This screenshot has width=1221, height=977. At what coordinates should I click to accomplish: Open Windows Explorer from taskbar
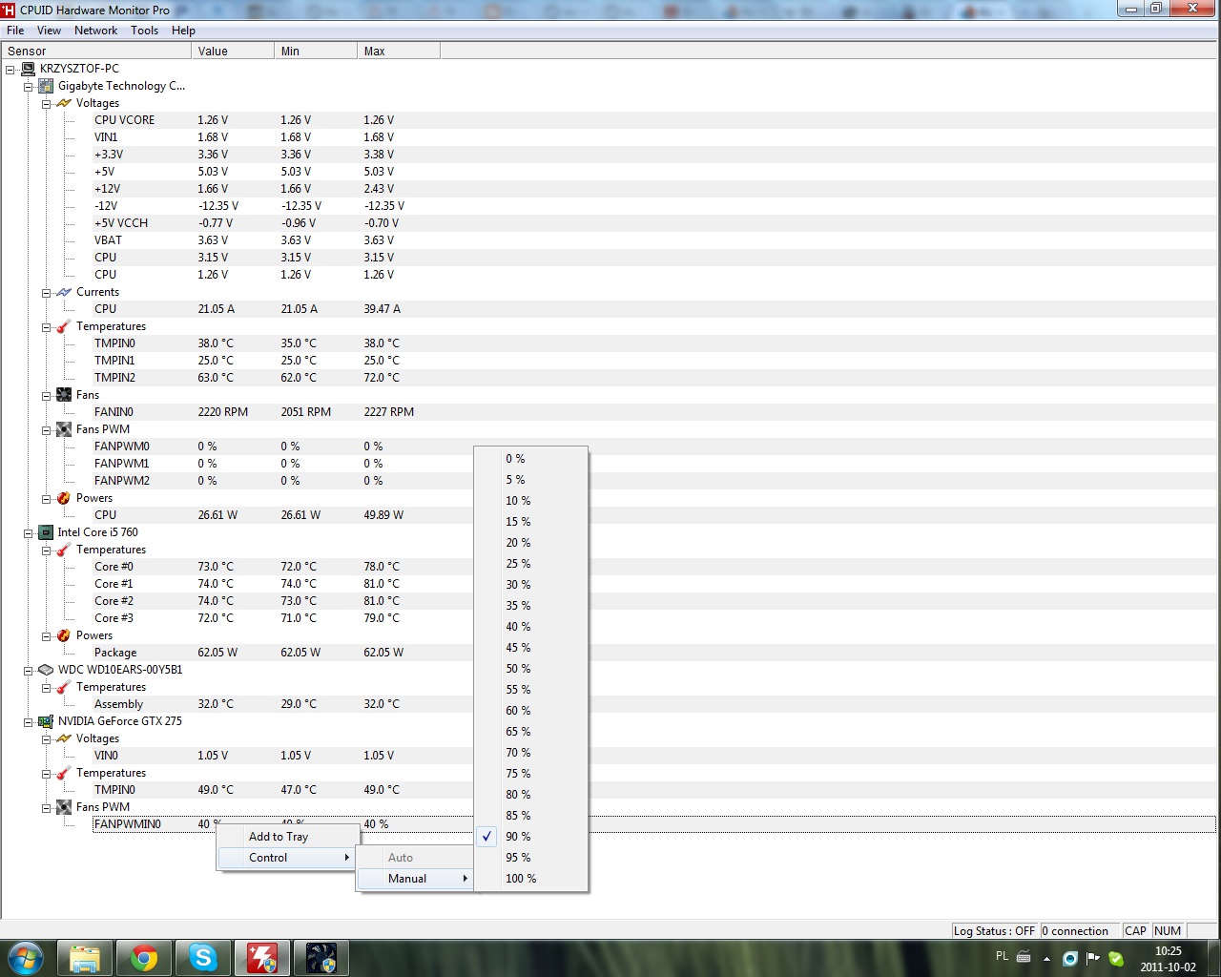pyautogui.click(x=85, y=958)
